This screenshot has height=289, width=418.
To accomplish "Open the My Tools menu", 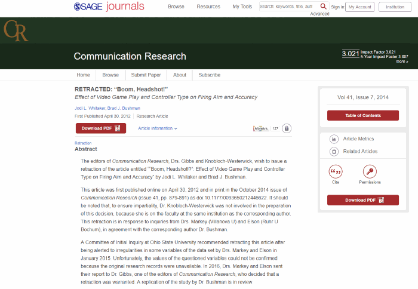I will click(242, 7).
